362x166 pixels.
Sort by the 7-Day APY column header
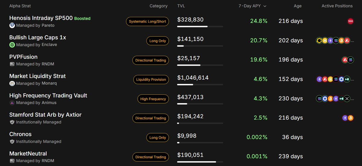[249, 6]
